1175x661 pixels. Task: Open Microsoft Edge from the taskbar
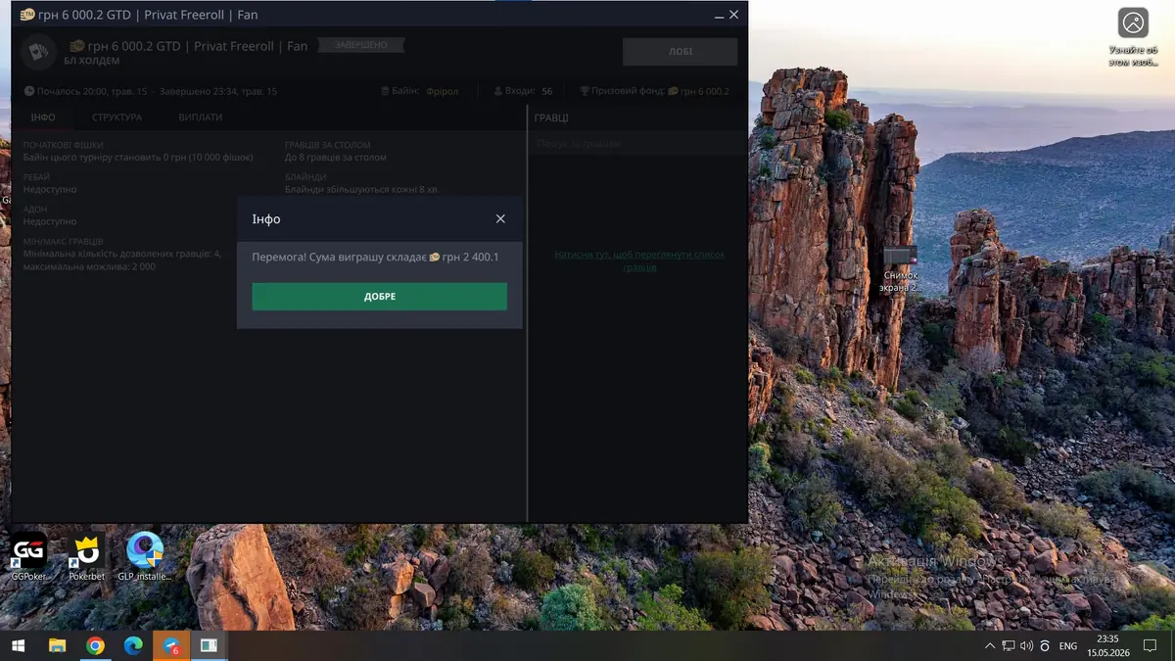point(133,646)
